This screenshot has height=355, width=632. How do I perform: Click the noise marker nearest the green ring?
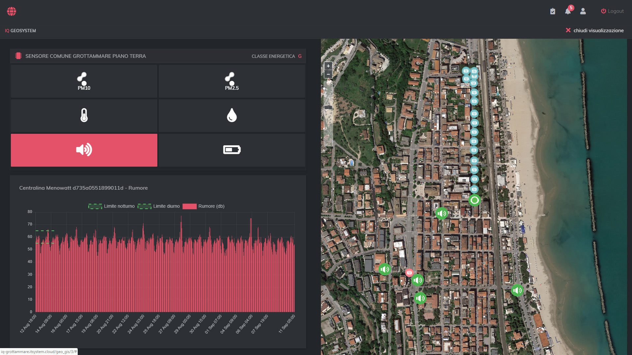pyautogui.click(x=442, y=214)
